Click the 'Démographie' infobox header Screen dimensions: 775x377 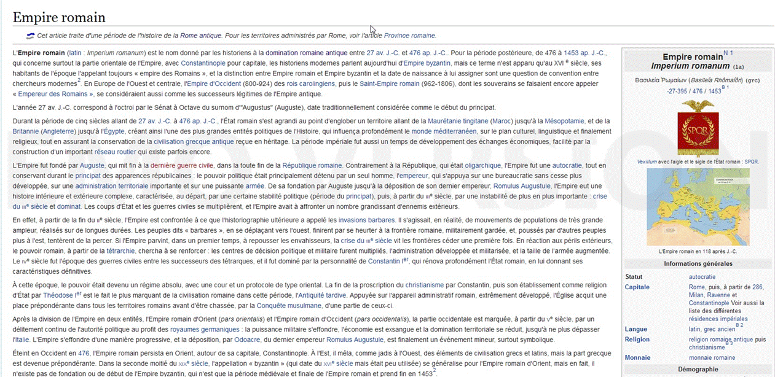click(x=698, y=370)
